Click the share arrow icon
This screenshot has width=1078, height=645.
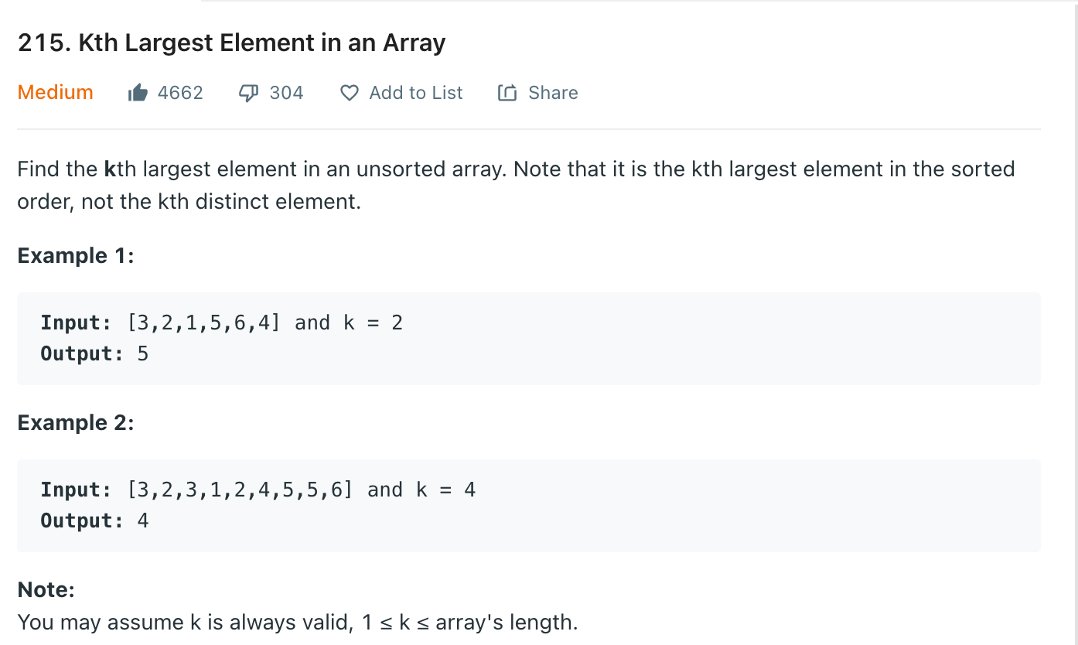(507, 93)
